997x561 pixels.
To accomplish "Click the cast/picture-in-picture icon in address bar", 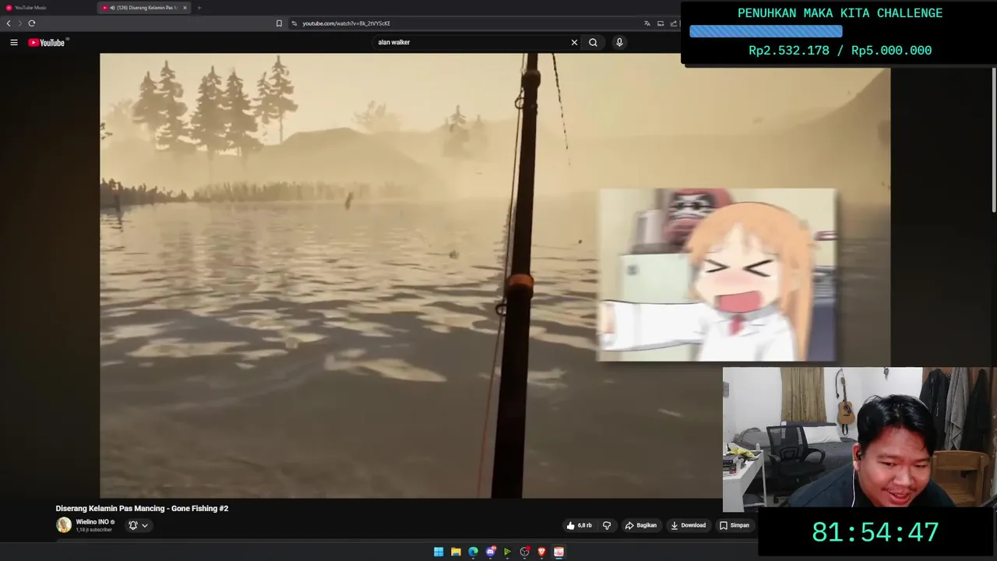I will 661,23.
